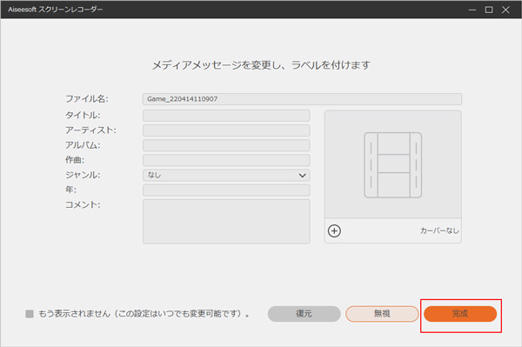Click into the 作曲 input field
Viewport: 522px width, 347px height.
click(x=226, y=160)
